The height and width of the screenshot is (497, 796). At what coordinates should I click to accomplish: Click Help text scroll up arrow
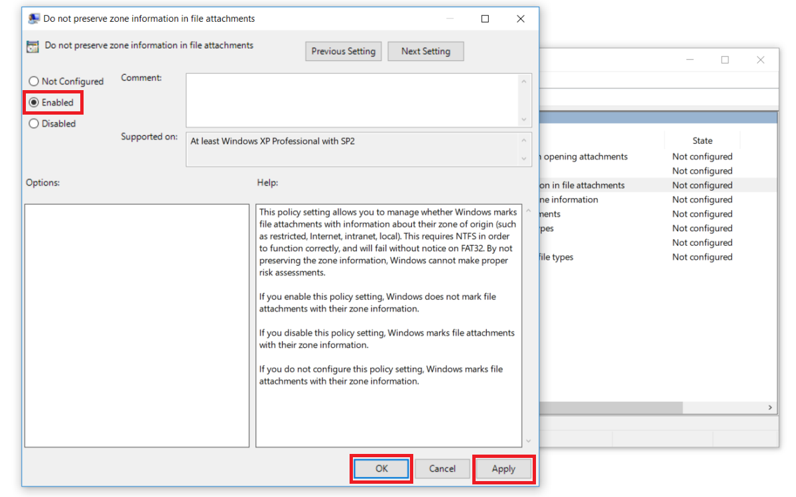tap(528, 212)
